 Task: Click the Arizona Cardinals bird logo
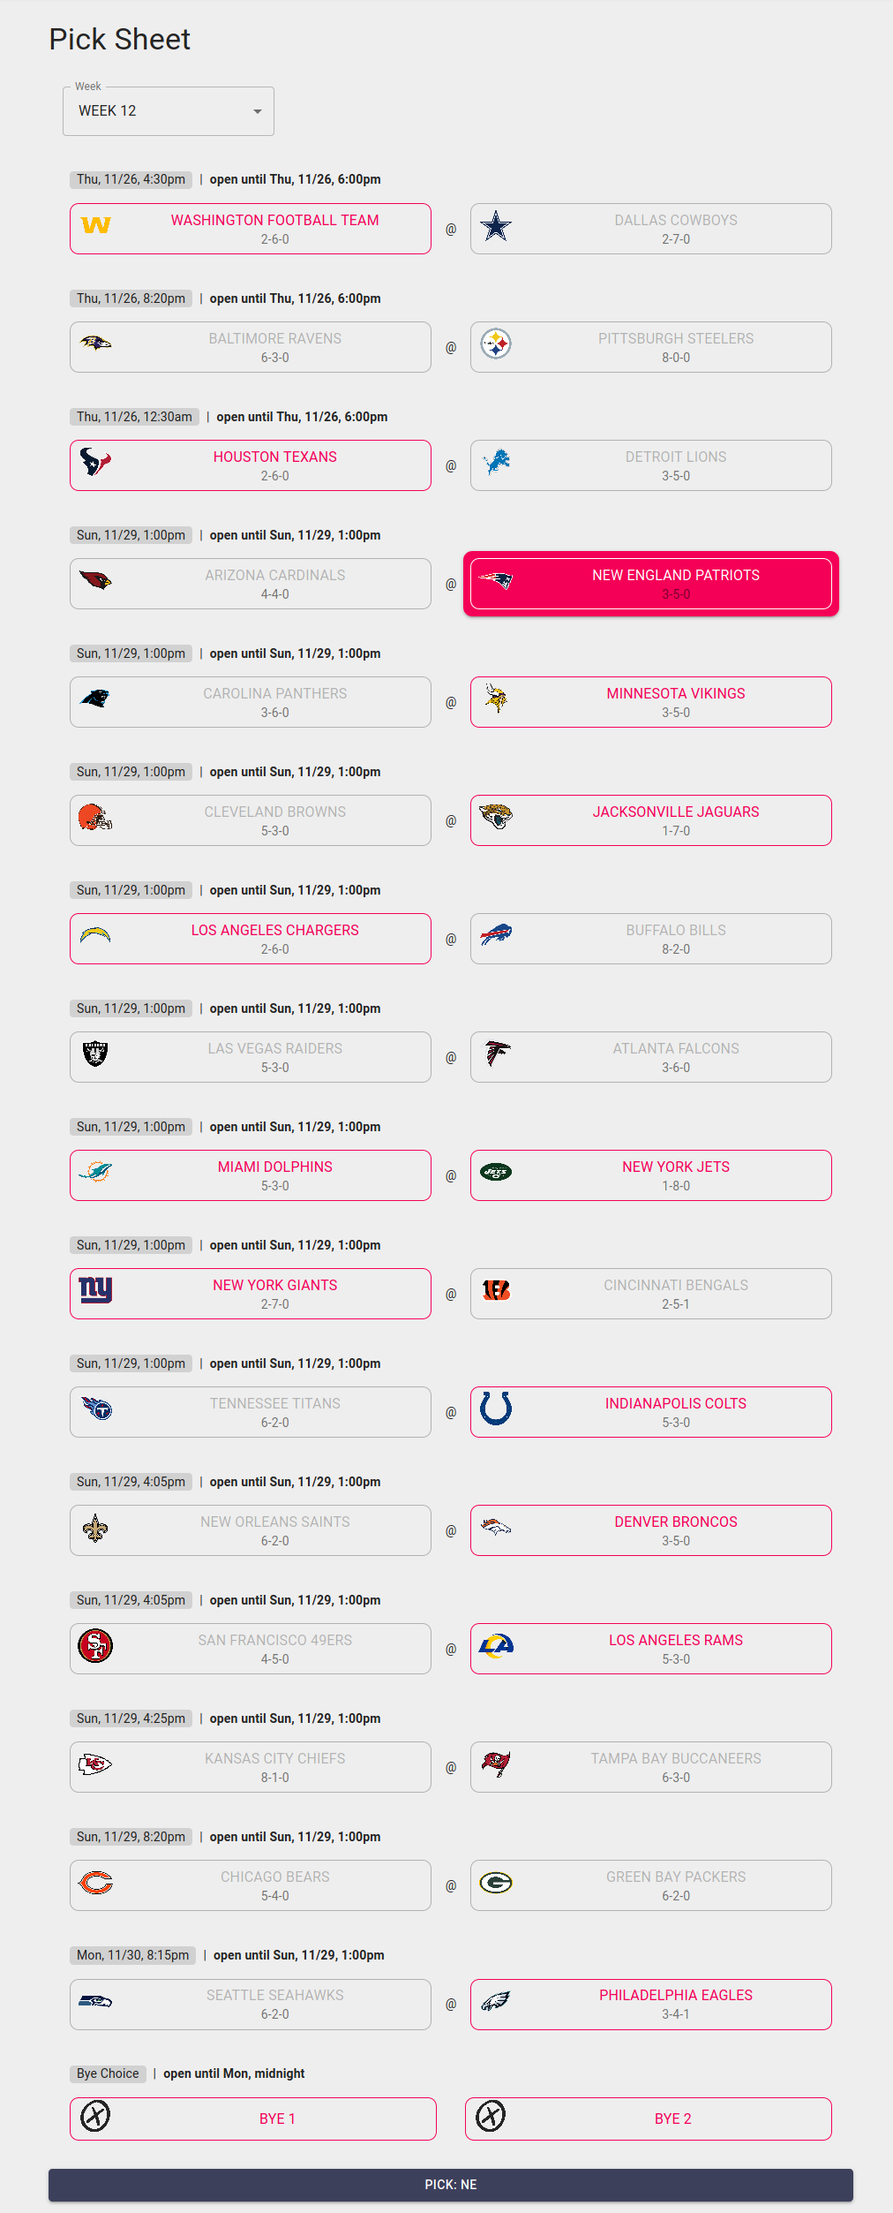(95, 580)
